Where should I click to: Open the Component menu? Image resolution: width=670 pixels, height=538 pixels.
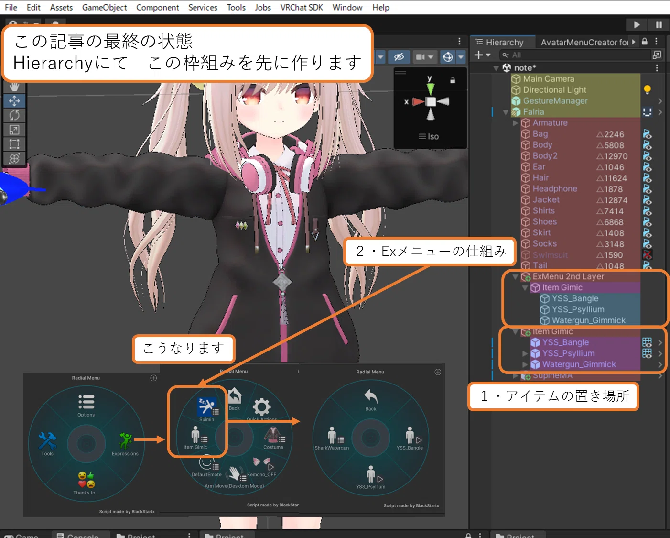[158, 7]
